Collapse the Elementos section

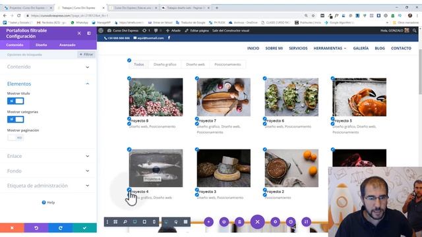[48, 84]
